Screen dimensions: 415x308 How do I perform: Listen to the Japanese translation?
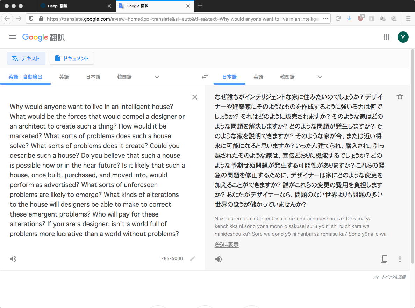tap(219, 259)
